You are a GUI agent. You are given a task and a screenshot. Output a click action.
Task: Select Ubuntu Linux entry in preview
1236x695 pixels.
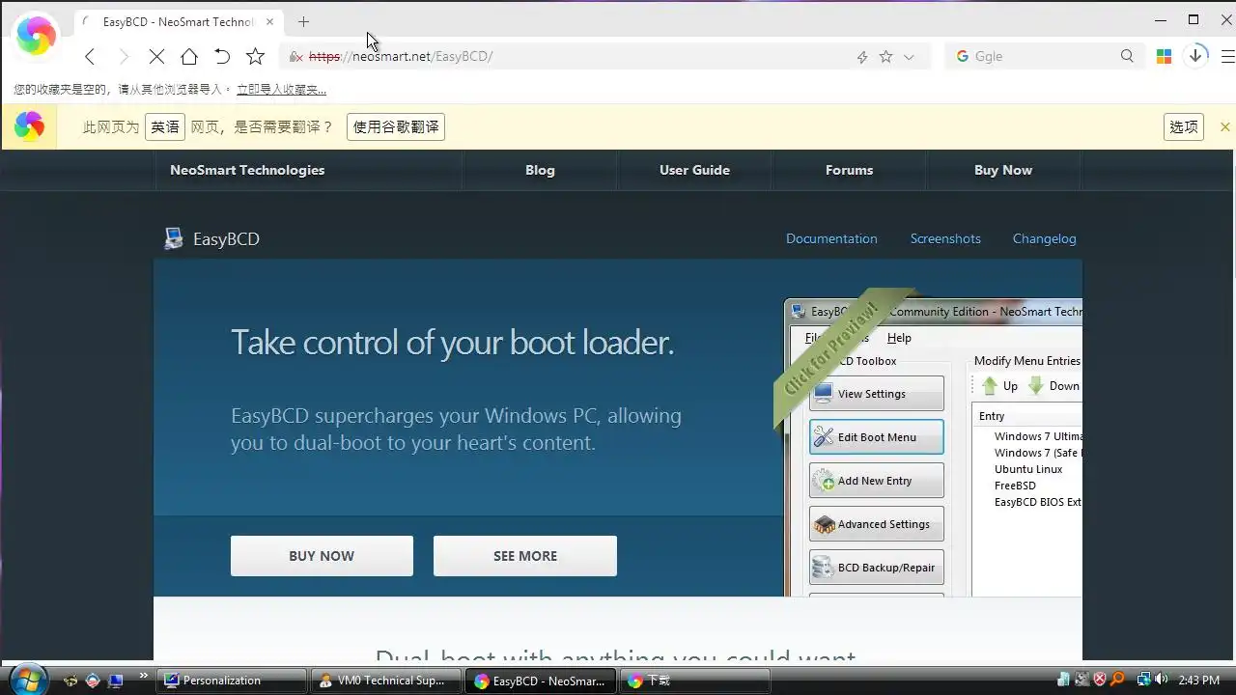click(1028, 469)
